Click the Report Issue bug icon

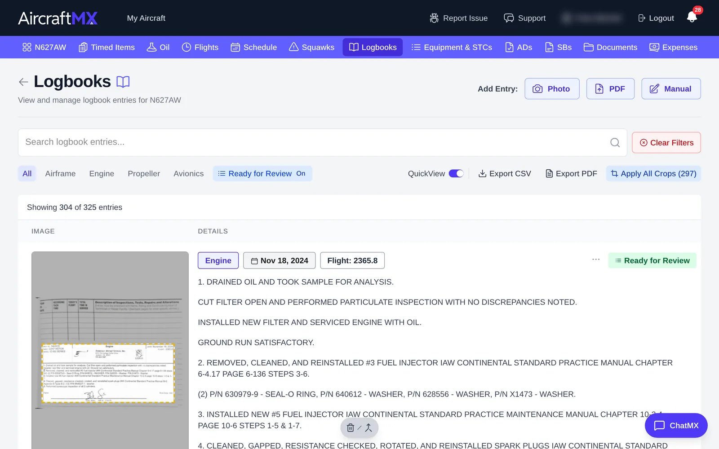(434, 18)
